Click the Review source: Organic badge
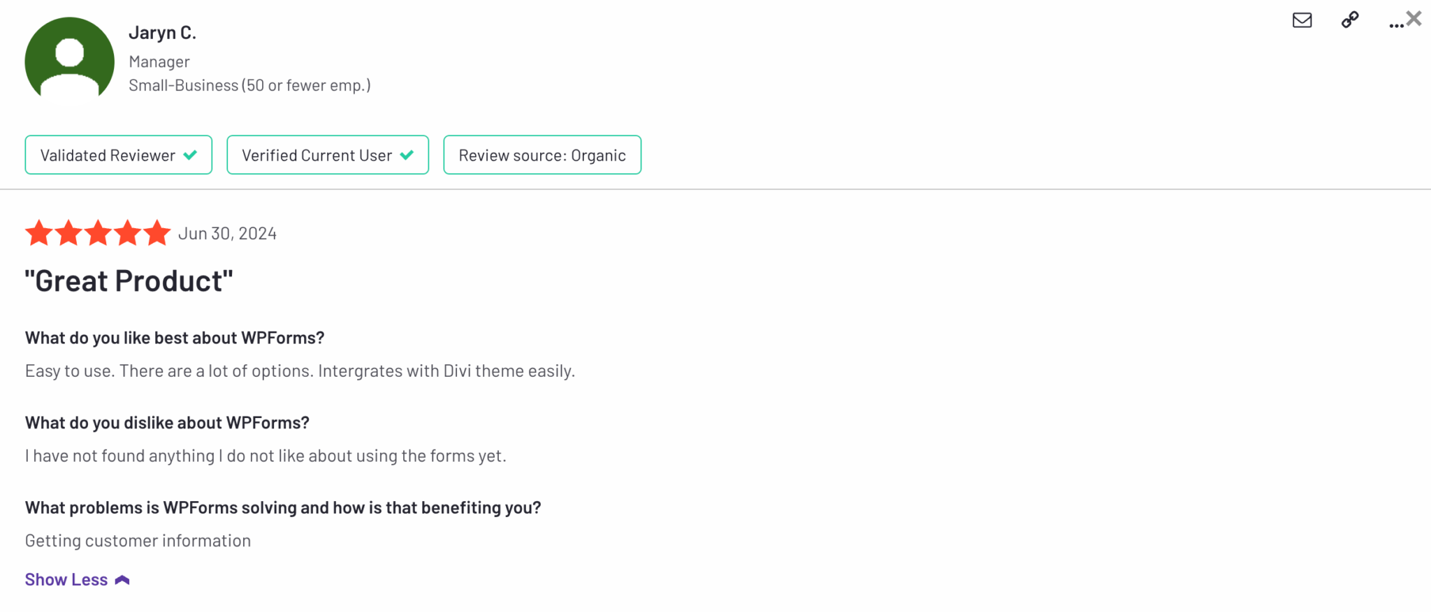1431x612 pixels. coord(542,155)
